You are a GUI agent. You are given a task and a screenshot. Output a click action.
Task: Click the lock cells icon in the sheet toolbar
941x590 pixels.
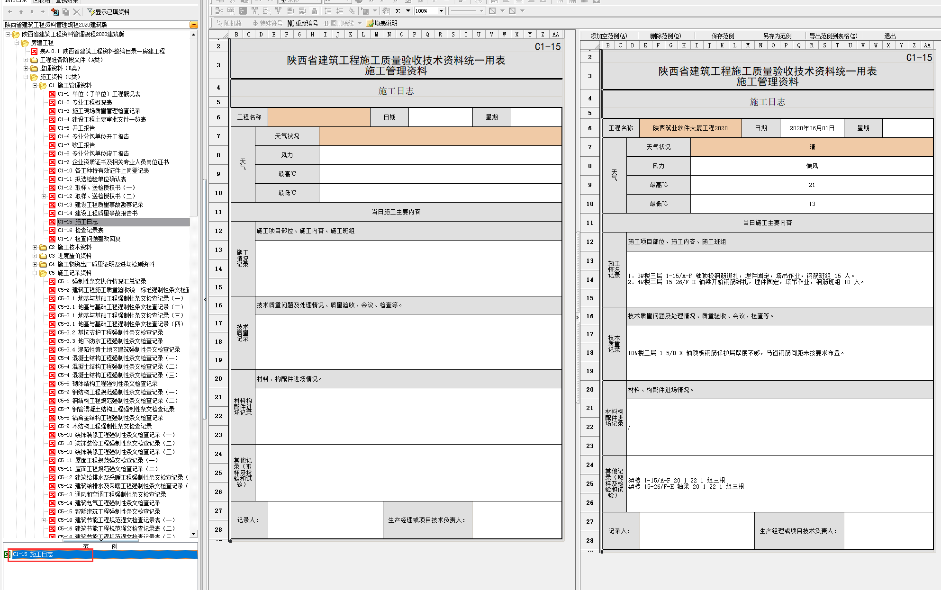tap(314, 11)
